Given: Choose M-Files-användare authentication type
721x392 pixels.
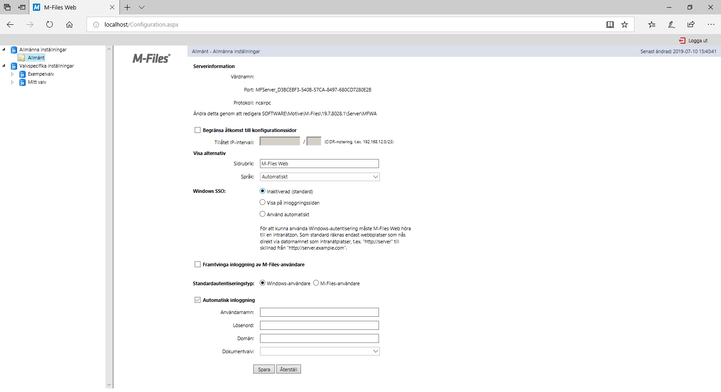Looking at the screenshot, I should point(316,283).
